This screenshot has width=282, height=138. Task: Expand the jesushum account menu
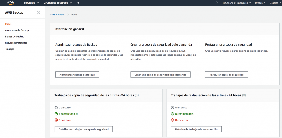(x=237, y=3)
